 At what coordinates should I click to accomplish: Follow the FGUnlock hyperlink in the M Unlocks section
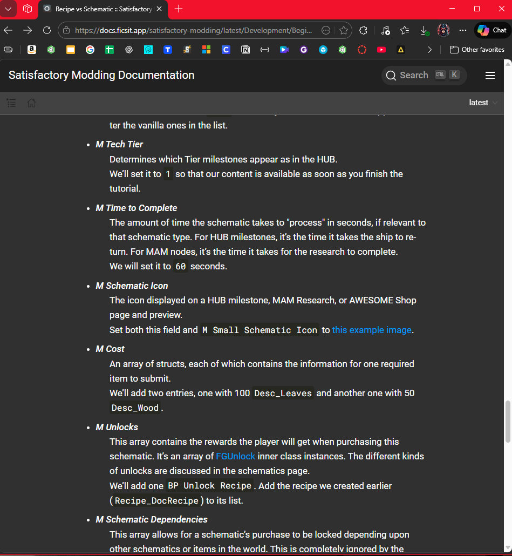pyautogui.click(x=236, y=456)
